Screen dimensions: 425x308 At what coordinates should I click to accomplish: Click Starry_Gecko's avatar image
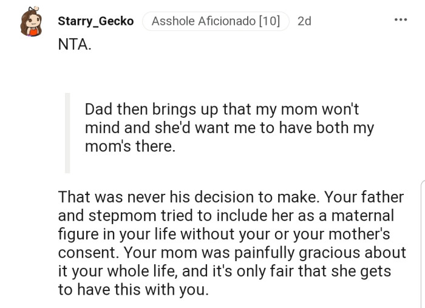32,22
